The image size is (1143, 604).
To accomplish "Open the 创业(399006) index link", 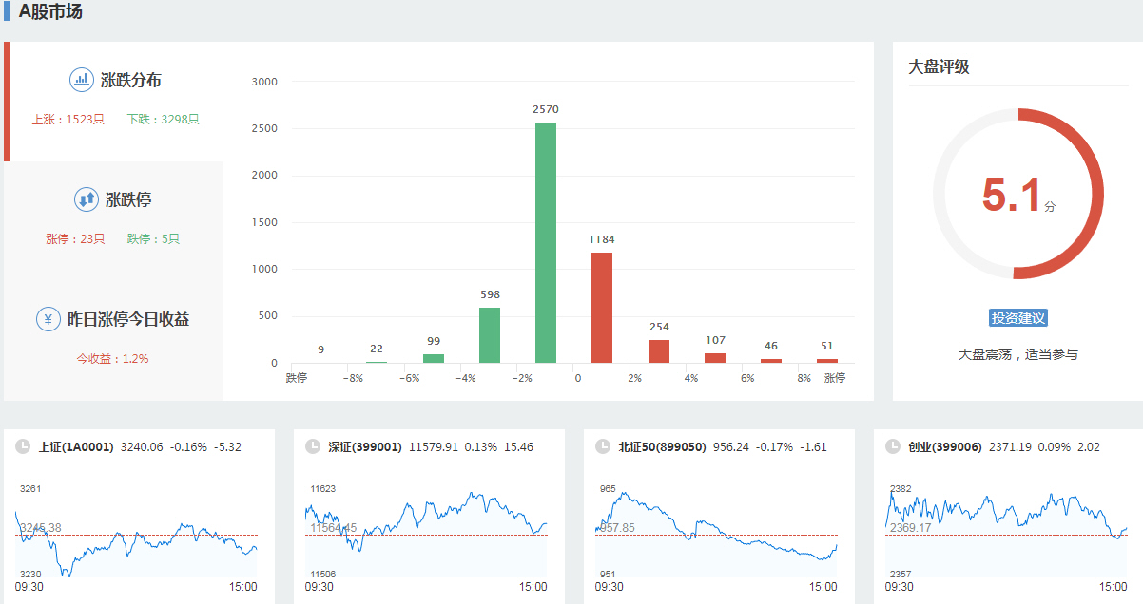I will [944, 446].
